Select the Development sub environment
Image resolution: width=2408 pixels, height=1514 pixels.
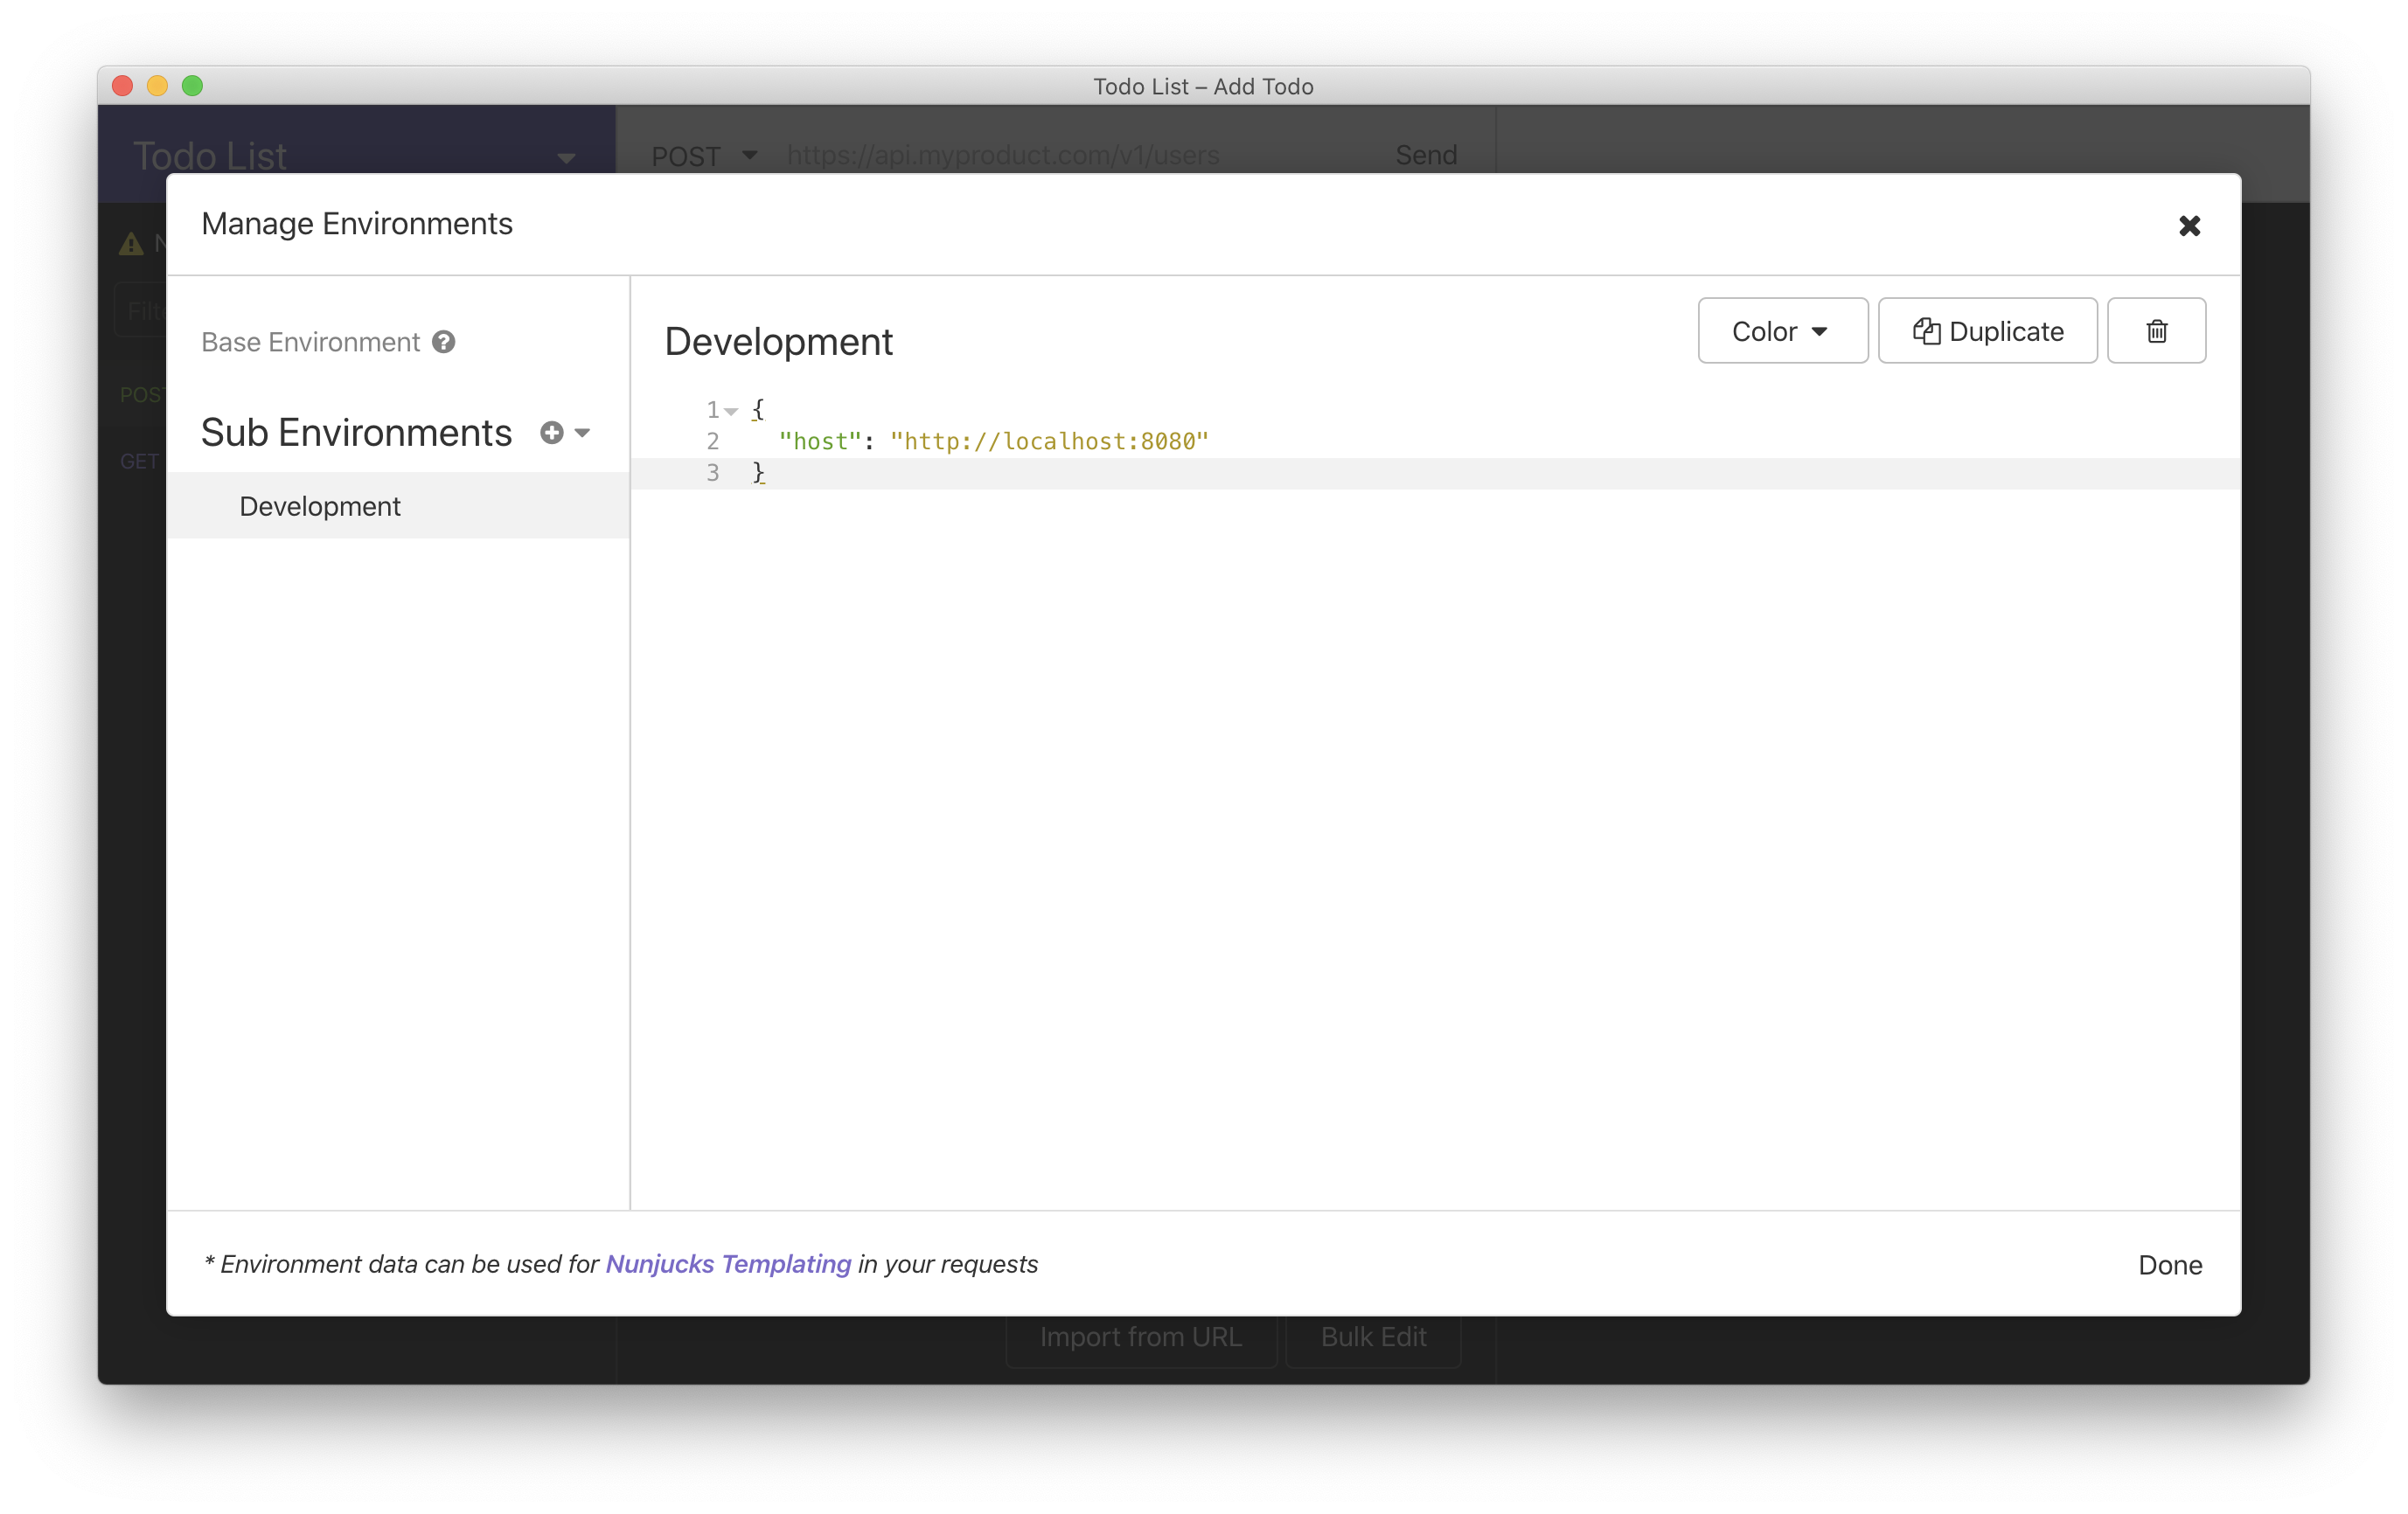click(x=398, y=506)
